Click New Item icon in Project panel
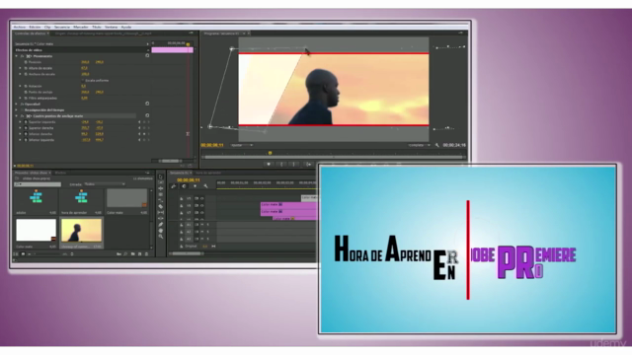Screen dimensions: 632x355 pos(140,254)
